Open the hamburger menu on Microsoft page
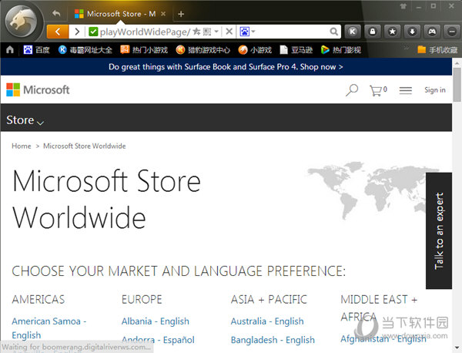 [405, 90]
